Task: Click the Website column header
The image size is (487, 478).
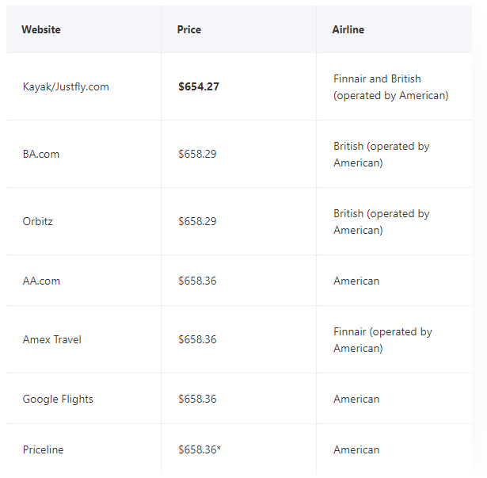Action: point(41,30)
